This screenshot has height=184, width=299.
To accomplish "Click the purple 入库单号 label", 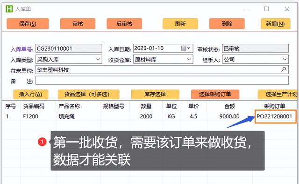I will 22,49.
